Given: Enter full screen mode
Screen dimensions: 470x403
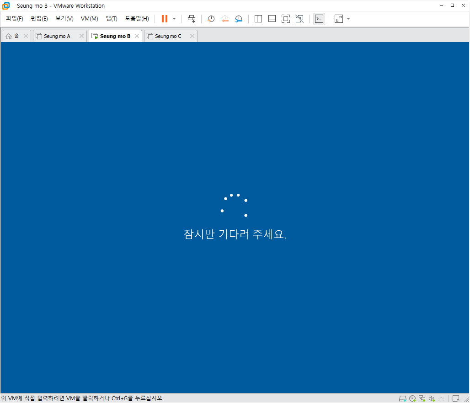Looking at the screenshot, I should pyautogui.click(x=286, y=19).
